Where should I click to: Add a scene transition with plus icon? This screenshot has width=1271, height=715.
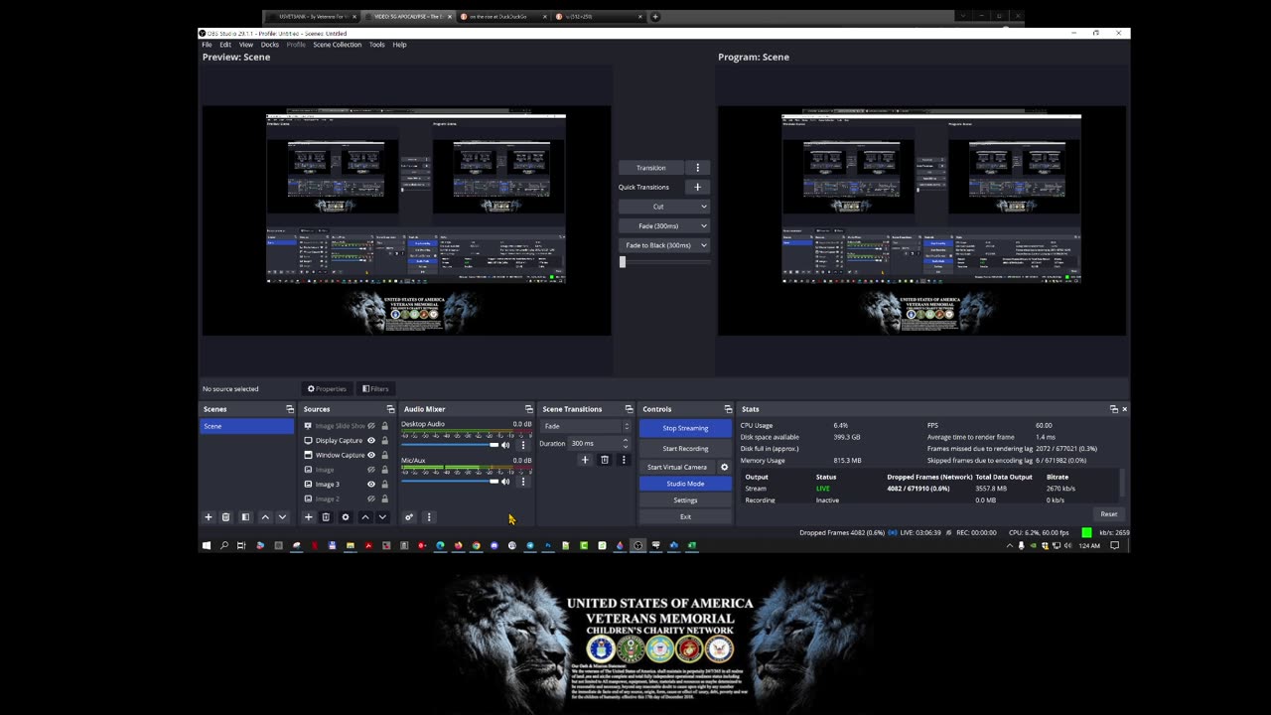(585, 460)
